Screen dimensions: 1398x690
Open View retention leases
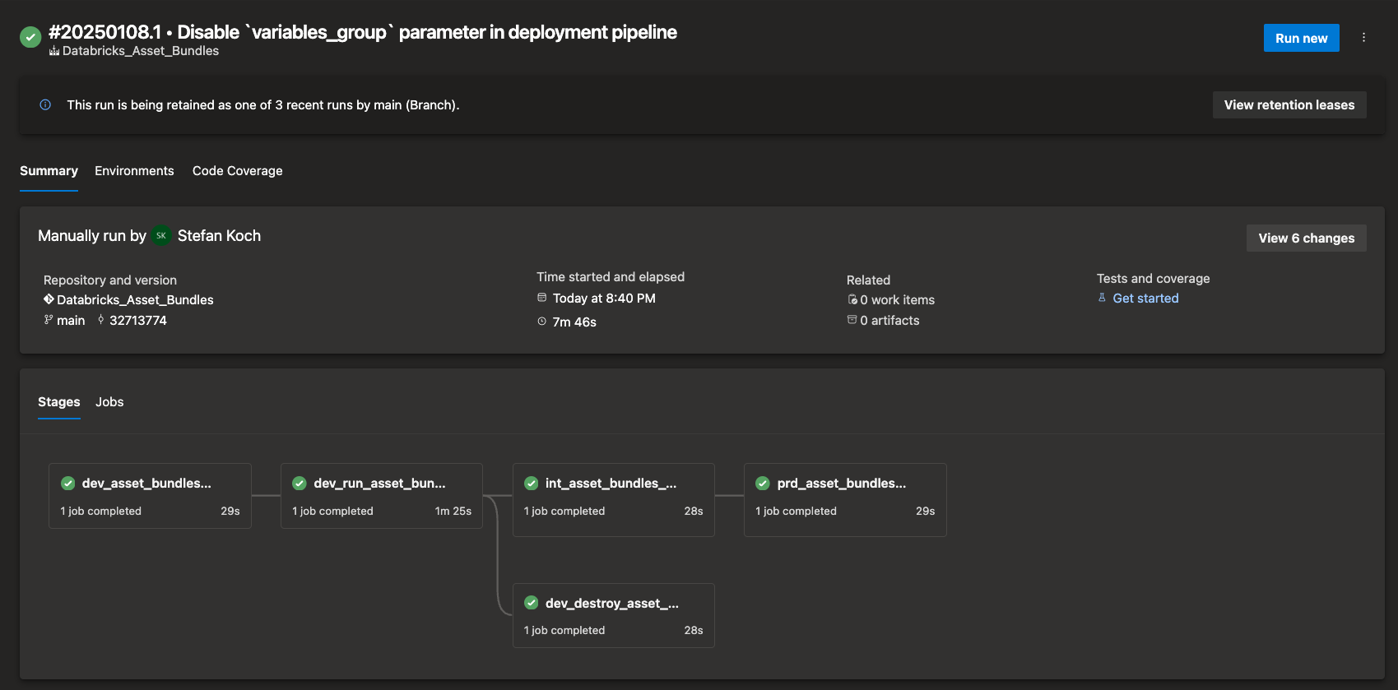[1289, 104]
